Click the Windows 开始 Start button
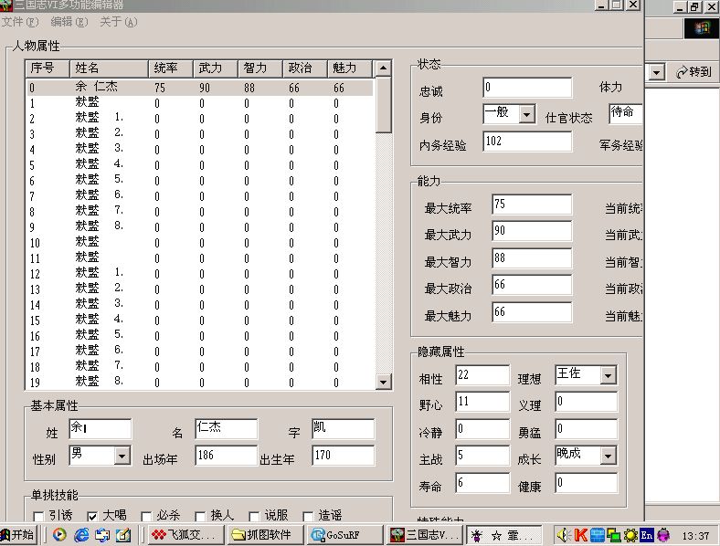Image resolution: width=720 pixels, height=546 pixels. [18, 535]
